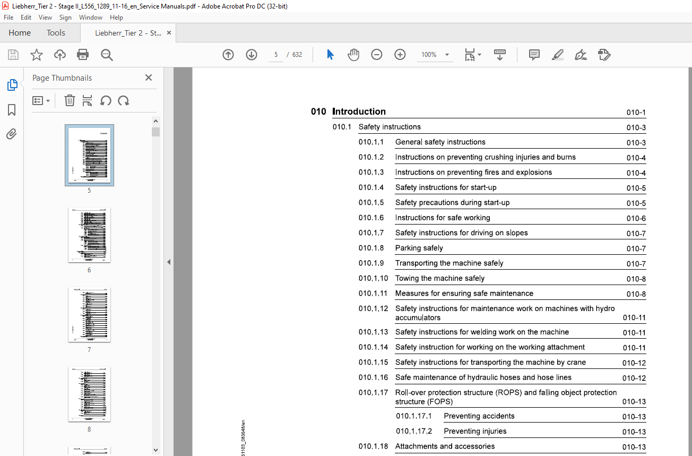Add file to starred favorites

tap(37, 55)
